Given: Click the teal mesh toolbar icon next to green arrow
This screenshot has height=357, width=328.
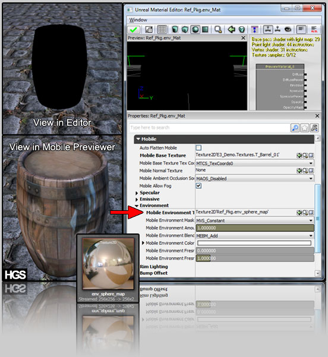Looking at the screenshot, I should tap(242, 29).
